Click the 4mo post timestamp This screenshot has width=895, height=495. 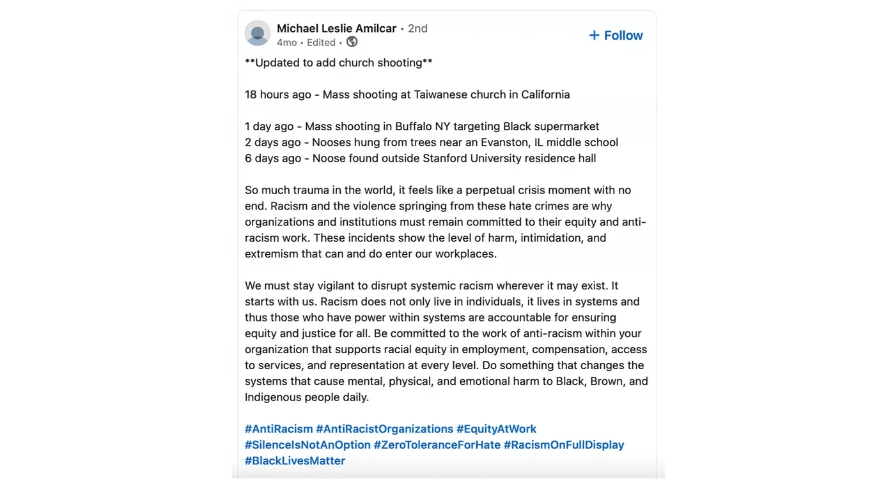pyautogui.click(x=287, y=43)
